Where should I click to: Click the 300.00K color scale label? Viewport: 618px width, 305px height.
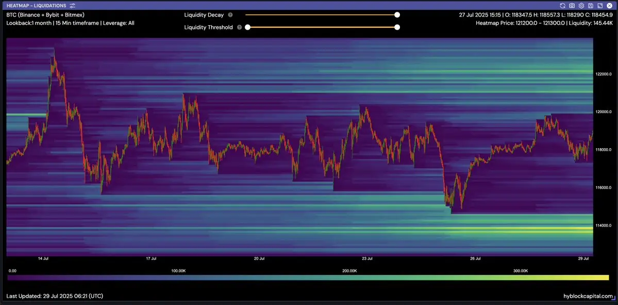pyautogui.click(x=521, y=271)
